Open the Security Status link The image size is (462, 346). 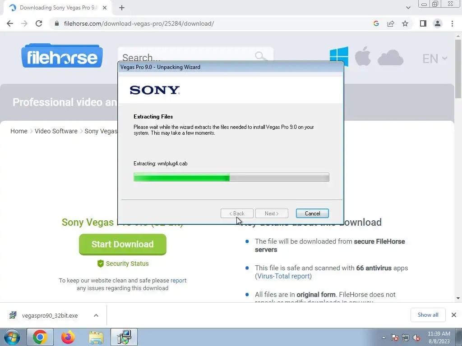[123, 264]
